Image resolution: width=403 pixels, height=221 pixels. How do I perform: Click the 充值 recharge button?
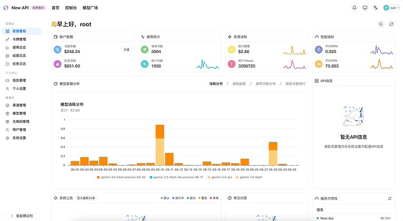[127, 50]
